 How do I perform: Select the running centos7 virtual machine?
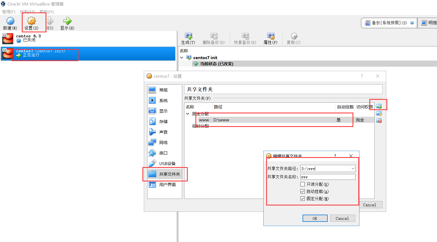point(88,53)
